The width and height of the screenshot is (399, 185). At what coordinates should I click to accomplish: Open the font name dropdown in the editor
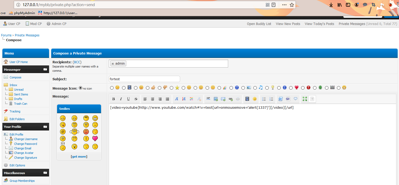[176, 99]
